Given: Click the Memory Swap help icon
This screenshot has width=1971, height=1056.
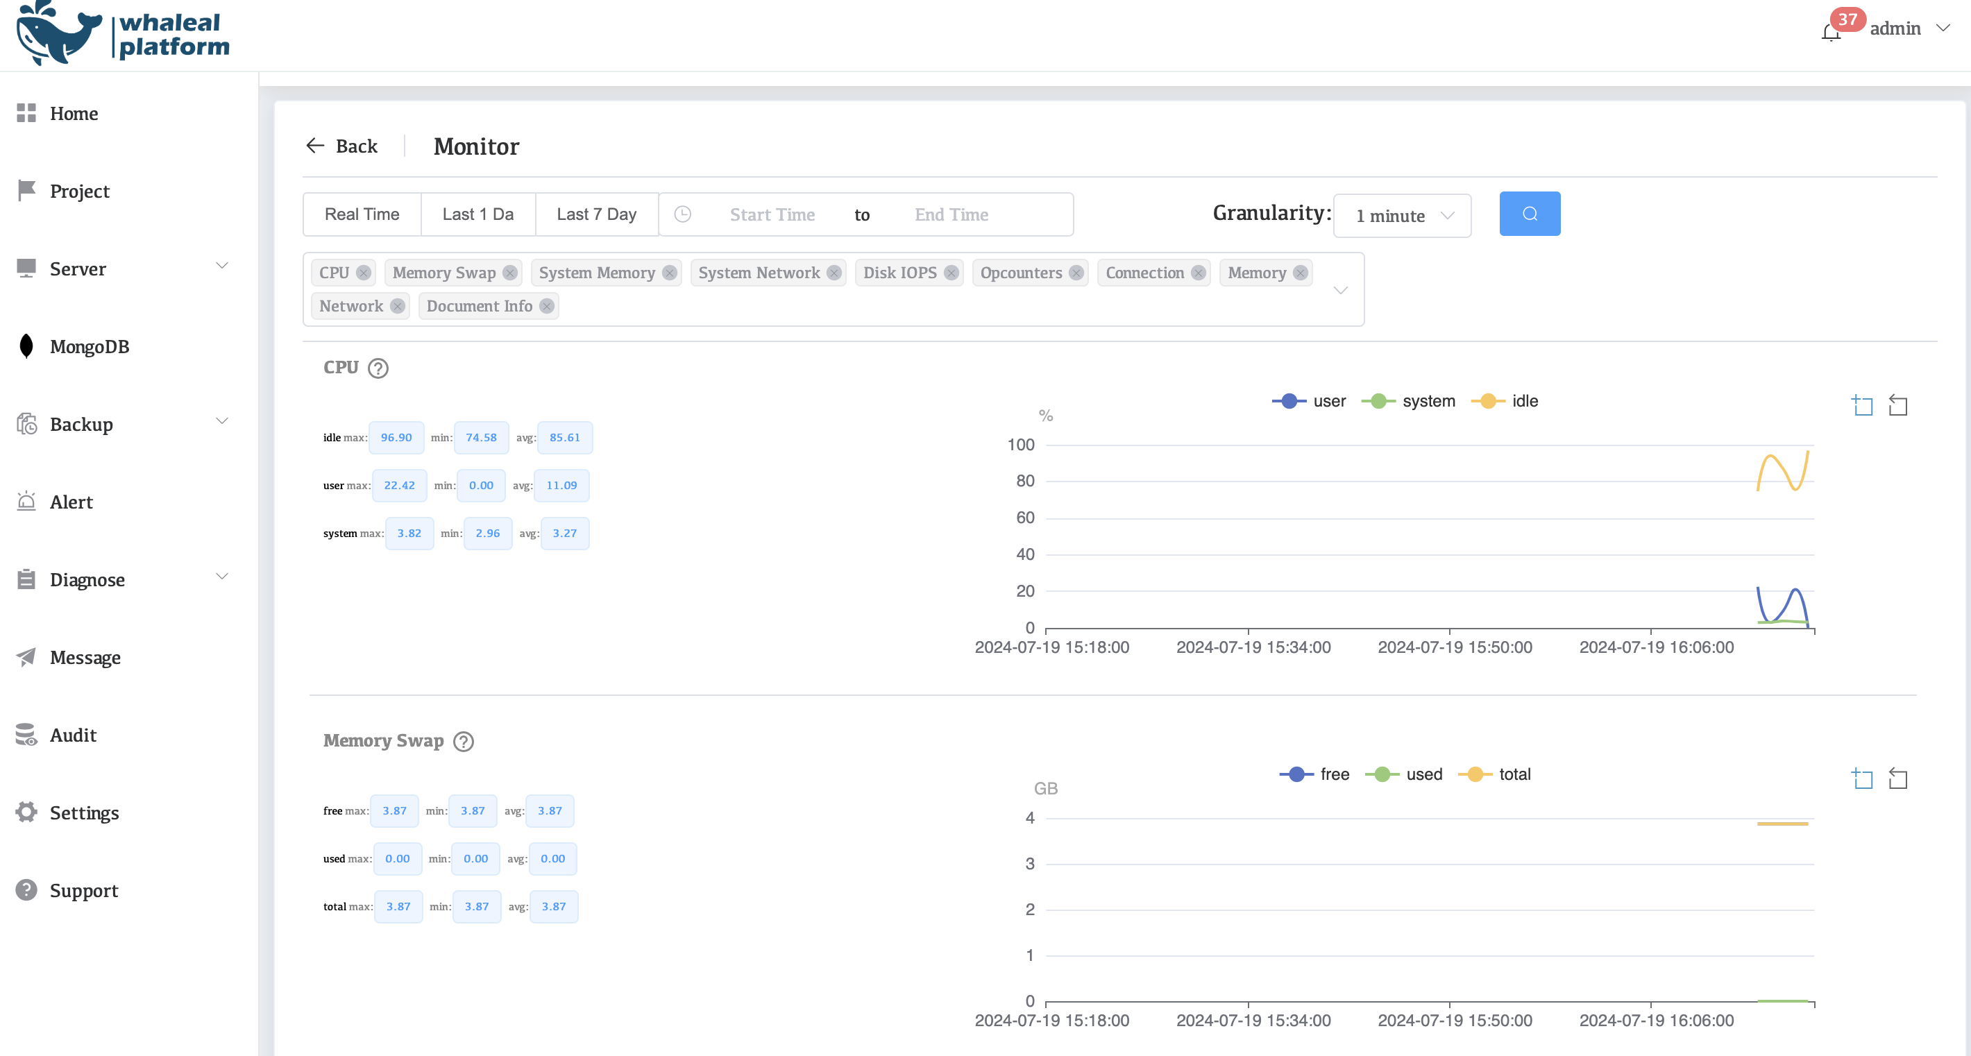Looking at the screenshot, I should 463,742.
